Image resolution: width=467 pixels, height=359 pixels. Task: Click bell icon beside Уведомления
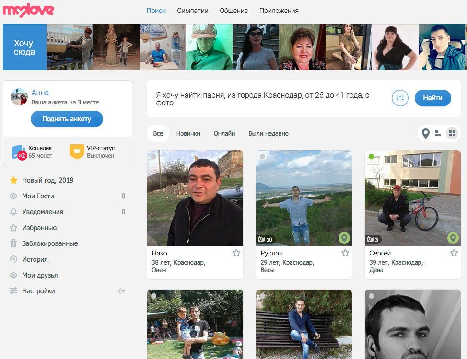(13, 212)
